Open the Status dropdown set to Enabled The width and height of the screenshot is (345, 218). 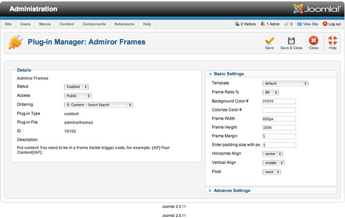click(76, 87)
